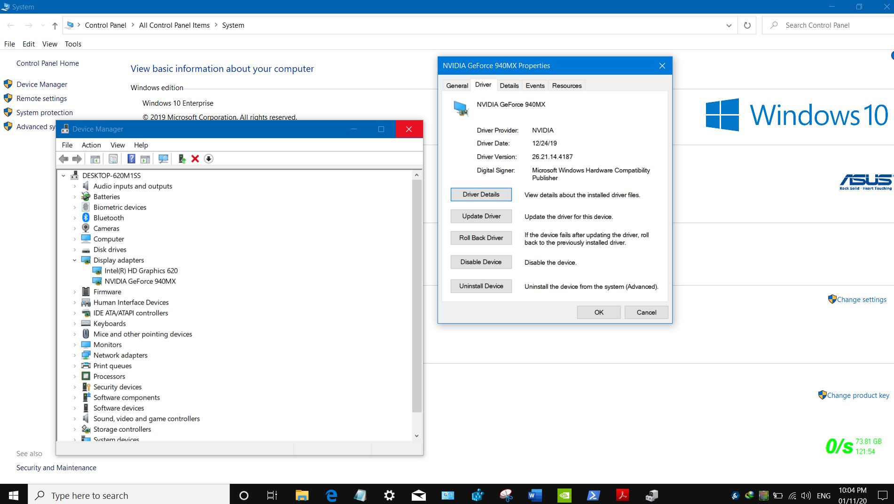Viewport: 894px width, 504px height.
Task: Collapse the DESKTOP-620M1SS root node
Action: [x=63, y=176]
